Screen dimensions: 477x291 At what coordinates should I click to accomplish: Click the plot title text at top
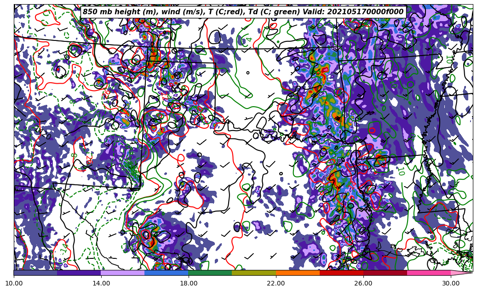click(243, 12)
